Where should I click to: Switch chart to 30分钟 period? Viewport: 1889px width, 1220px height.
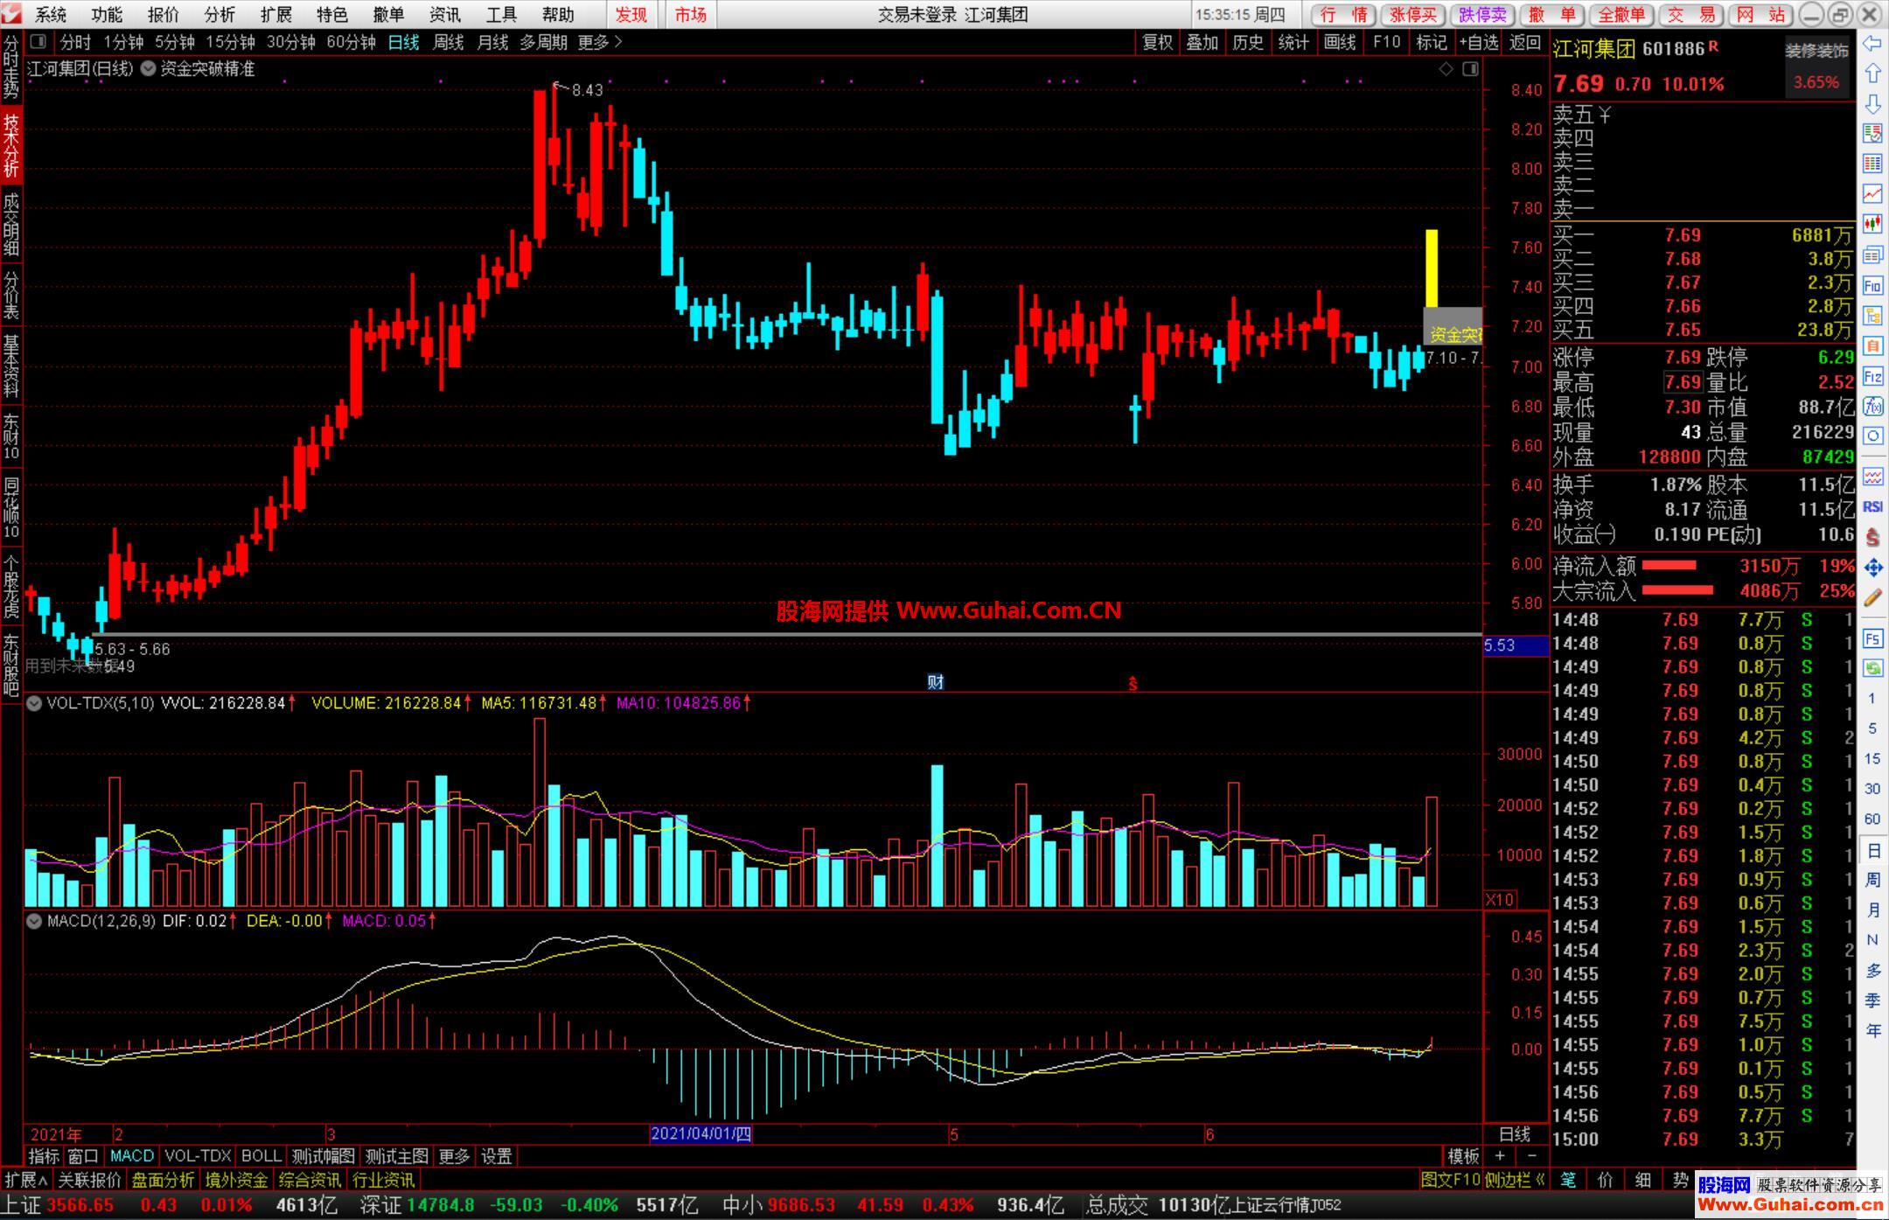pos(290,42)
